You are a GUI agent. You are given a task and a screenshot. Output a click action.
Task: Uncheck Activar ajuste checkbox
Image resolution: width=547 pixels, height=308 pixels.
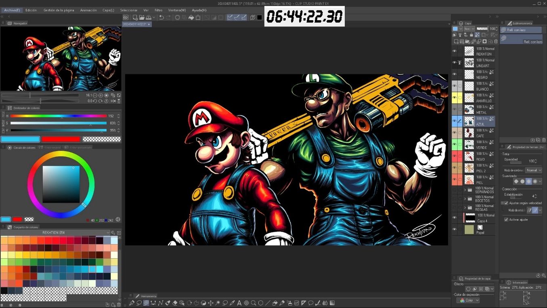(506, 219)
